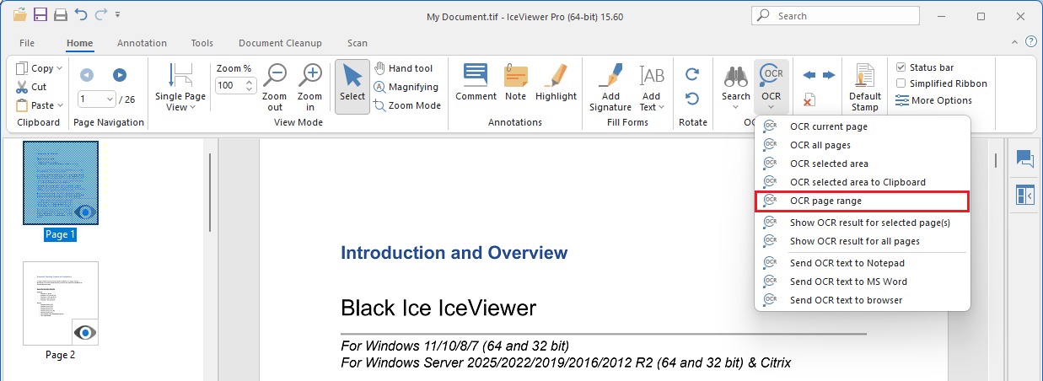Delete page using red X page icon

pyautogui.click(x=809, y=100)
